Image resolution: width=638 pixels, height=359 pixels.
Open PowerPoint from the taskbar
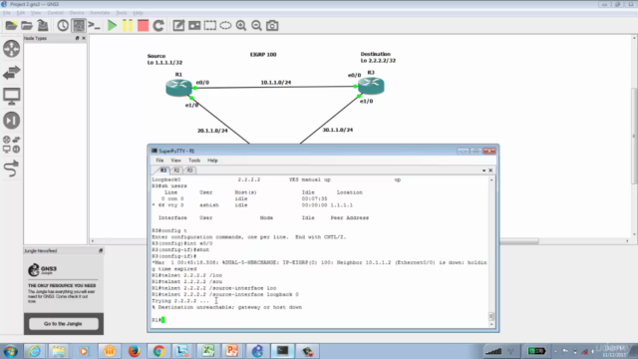click(232, 351)
